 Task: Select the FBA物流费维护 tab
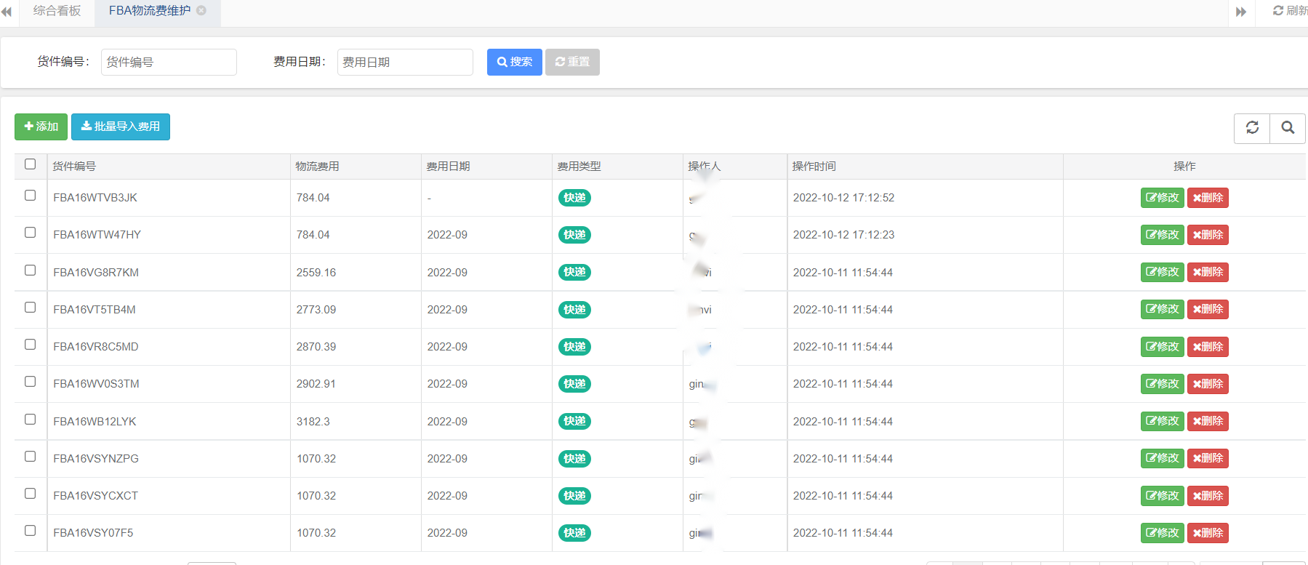point(149,11)
